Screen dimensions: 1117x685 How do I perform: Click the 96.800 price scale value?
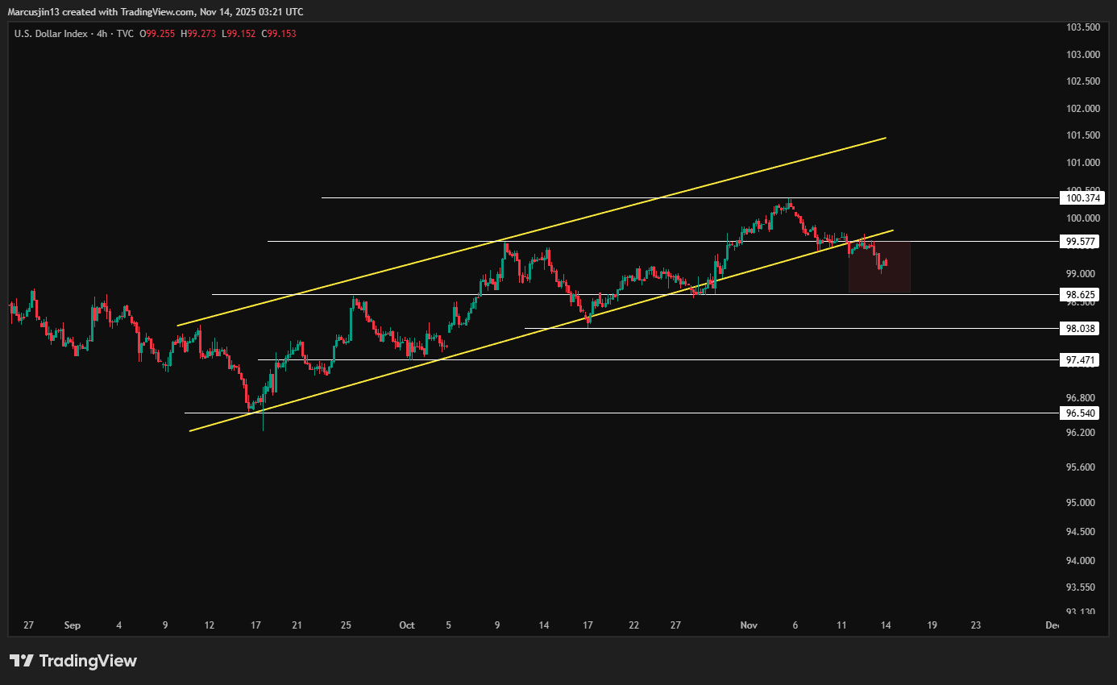[x=1080, y=398]
